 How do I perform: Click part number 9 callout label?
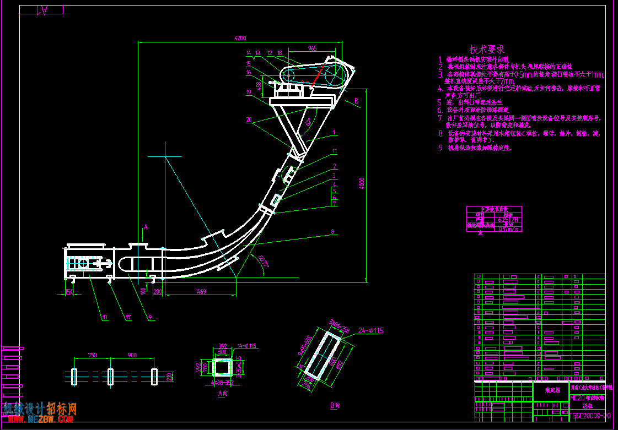(x=150, y=318)
